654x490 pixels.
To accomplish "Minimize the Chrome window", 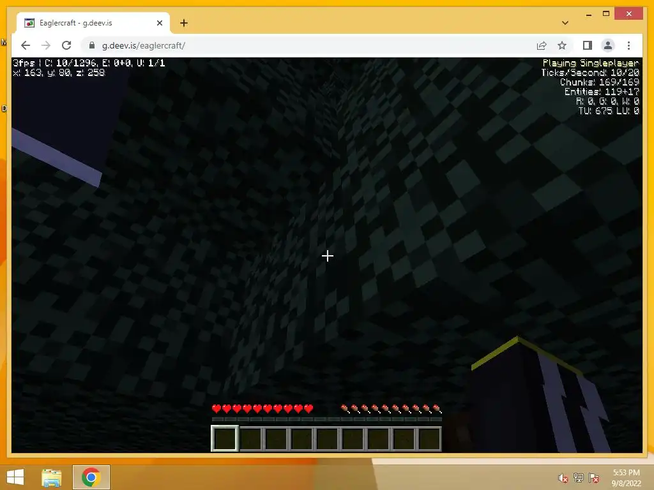I will 589,14.
